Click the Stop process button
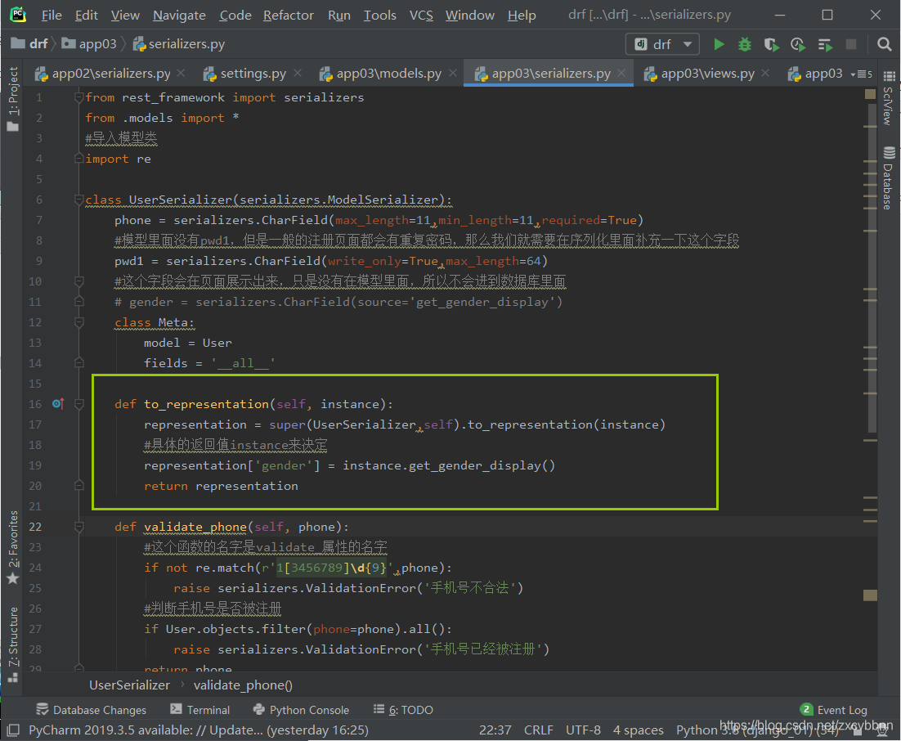The image size is (901, 741). [851, 44]
